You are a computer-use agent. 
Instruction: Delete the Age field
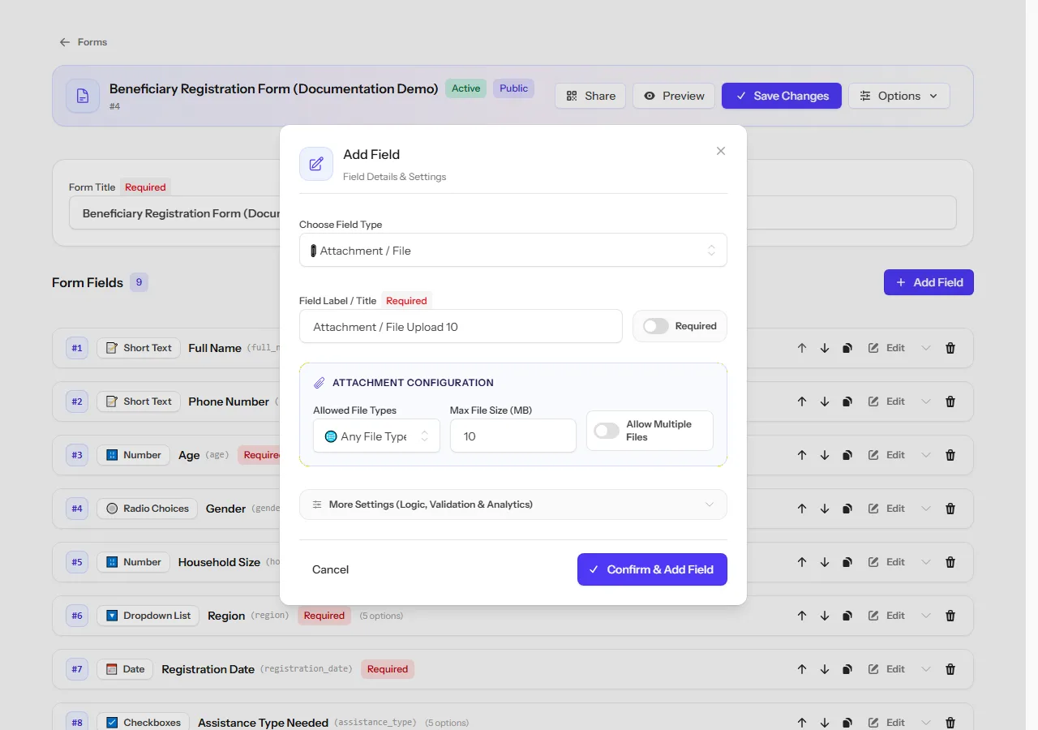pos(950,455)
